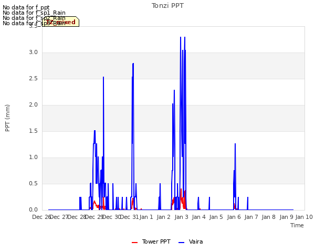Click the 3.0 y-axis tick label
The image size is (336, 252).
(x=34, y=52)
